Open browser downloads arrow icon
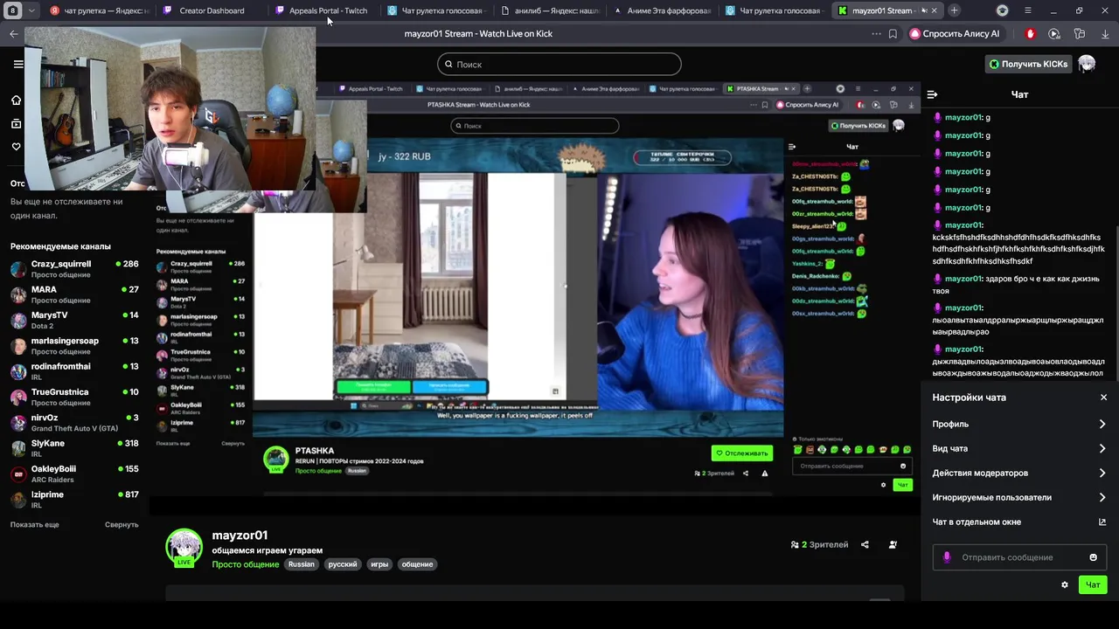1119x629 pixels. click(1105, 34)
